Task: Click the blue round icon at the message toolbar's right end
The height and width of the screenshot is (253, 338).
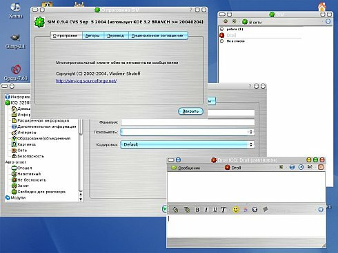Action: (x=321, y=210)
